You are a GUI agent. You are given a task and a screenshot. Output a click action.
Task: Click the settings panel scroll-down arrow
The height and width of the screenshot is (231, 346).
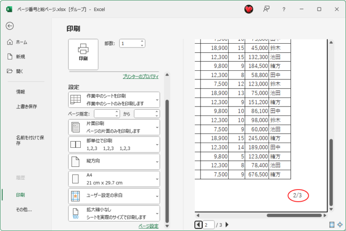tap(167, 226)
